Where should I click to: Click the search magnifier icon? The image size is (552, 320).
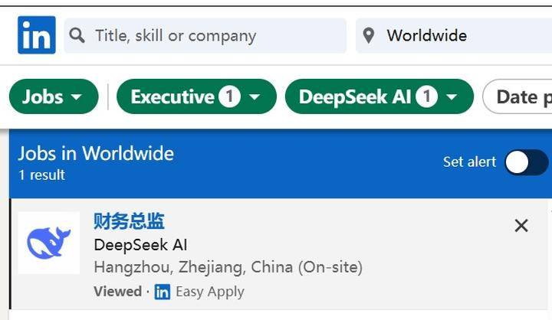77,35
